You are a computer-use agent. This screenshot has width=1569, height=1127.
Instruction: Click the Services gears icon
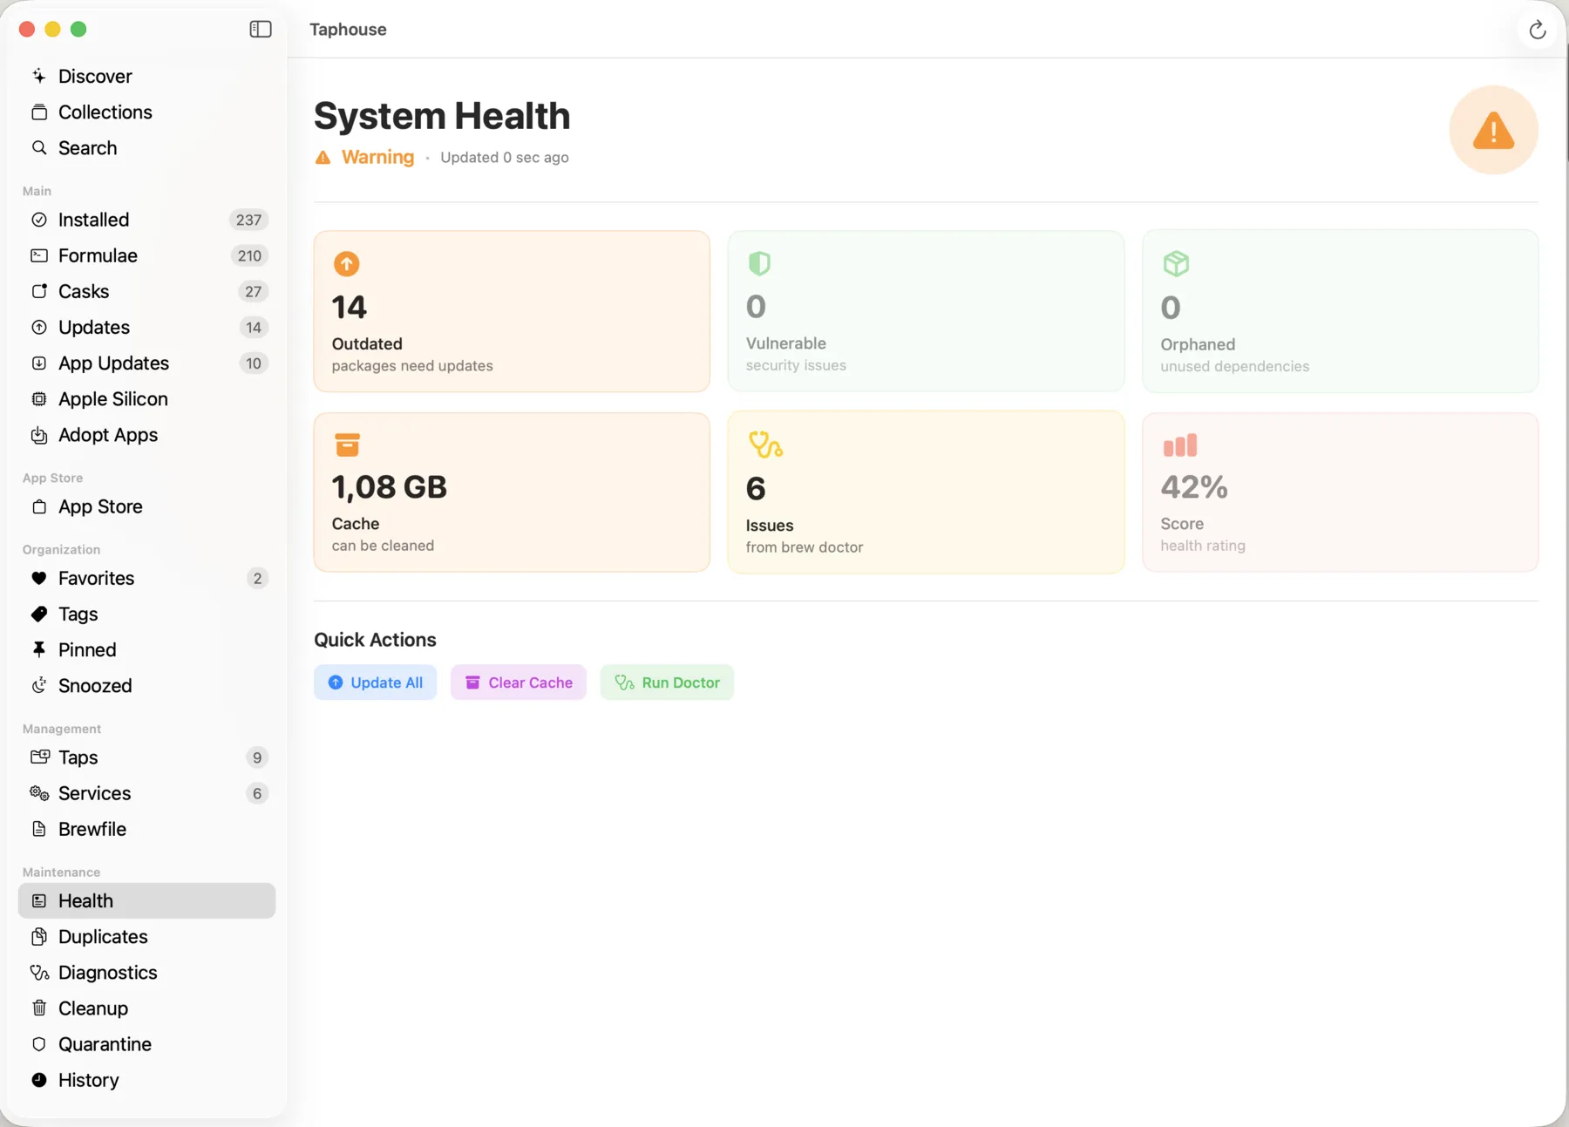coord(39,793)
